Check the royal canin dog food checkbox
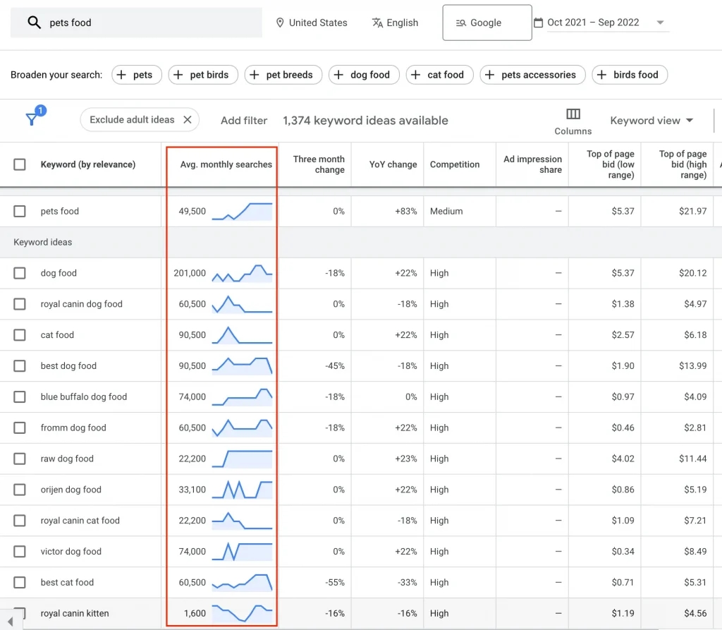 coord(19,303)
